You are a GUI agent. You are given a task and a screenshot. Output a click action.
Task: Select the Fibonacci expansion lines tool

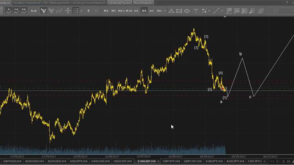pyautogui.click(x=237, y=11)
